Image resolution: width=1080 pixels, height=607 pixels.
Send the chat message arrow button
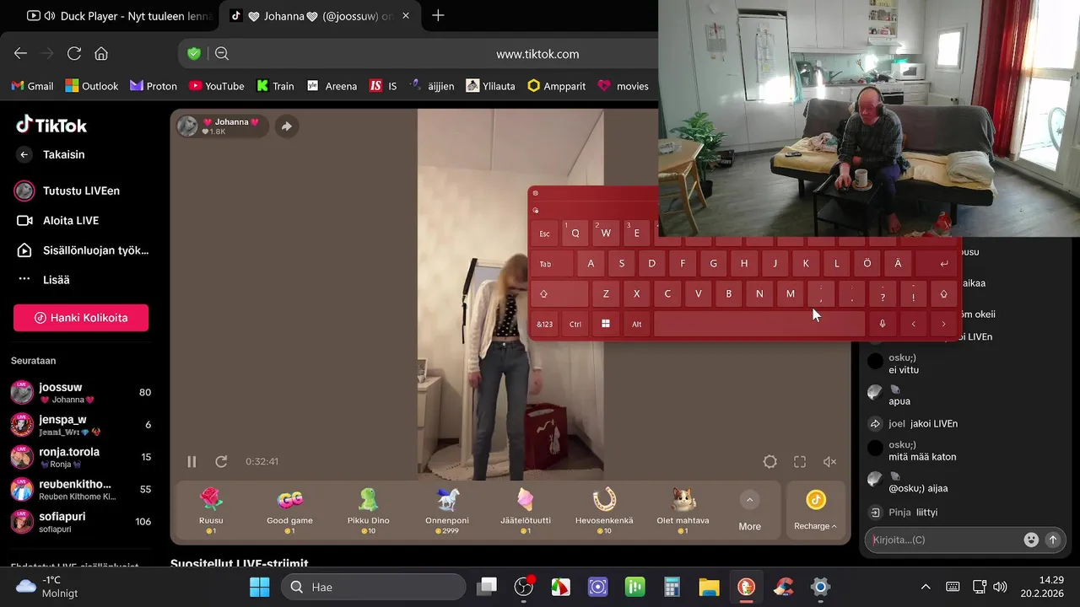pos(1053,540)
